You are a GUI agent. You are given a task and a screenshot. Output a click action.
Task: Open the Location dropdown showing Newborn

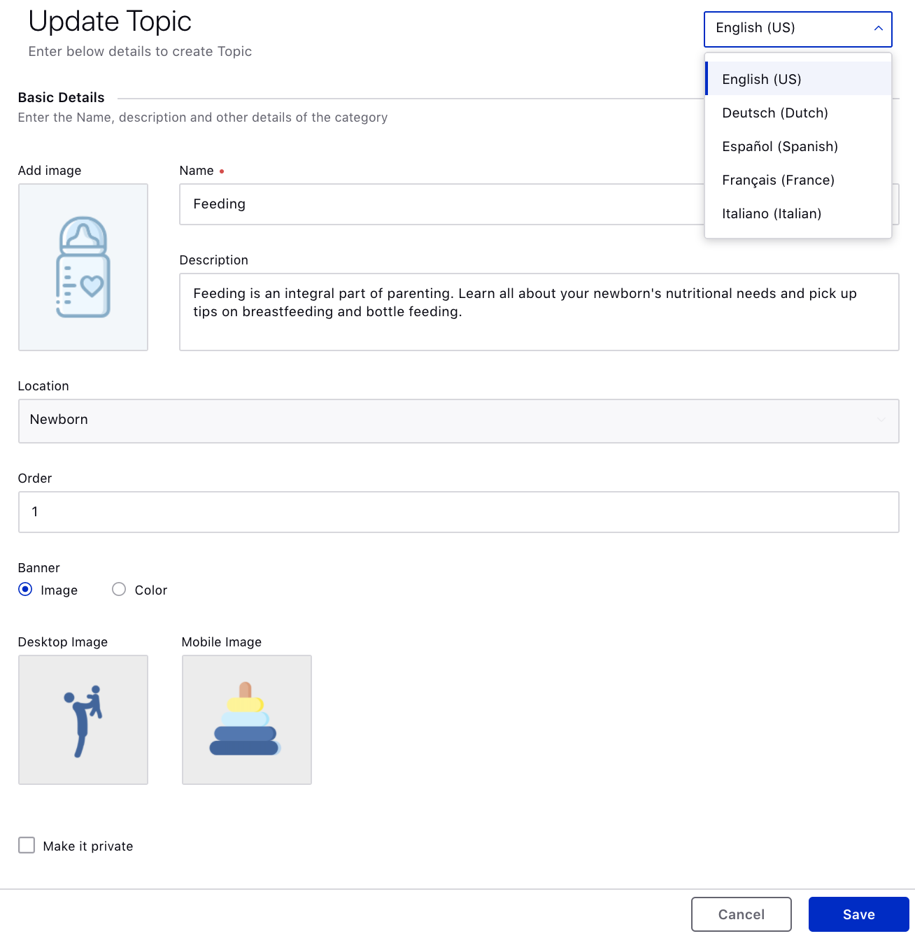[459, 421]
